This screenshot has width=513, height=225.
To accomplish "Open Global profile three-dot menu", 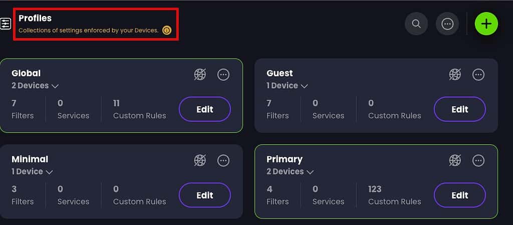I will 223,75.
